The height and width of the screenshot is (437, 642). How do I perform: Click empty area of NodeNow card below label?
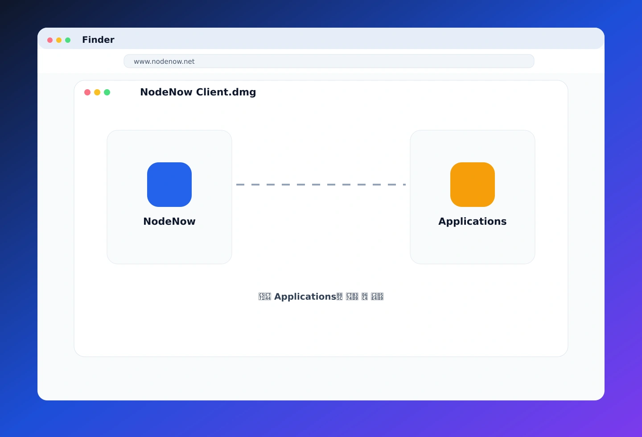coord(169,245)
